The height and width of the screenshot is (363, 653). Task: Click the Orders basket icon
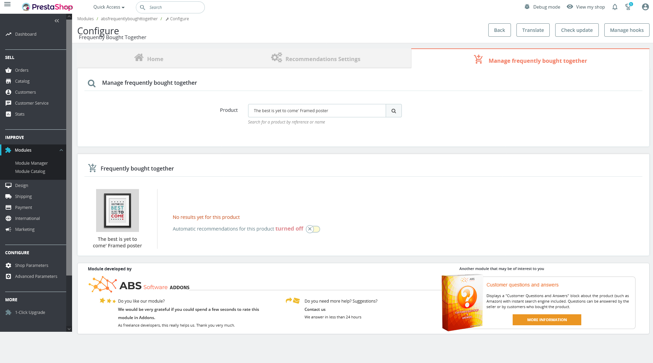coord(9,70)
